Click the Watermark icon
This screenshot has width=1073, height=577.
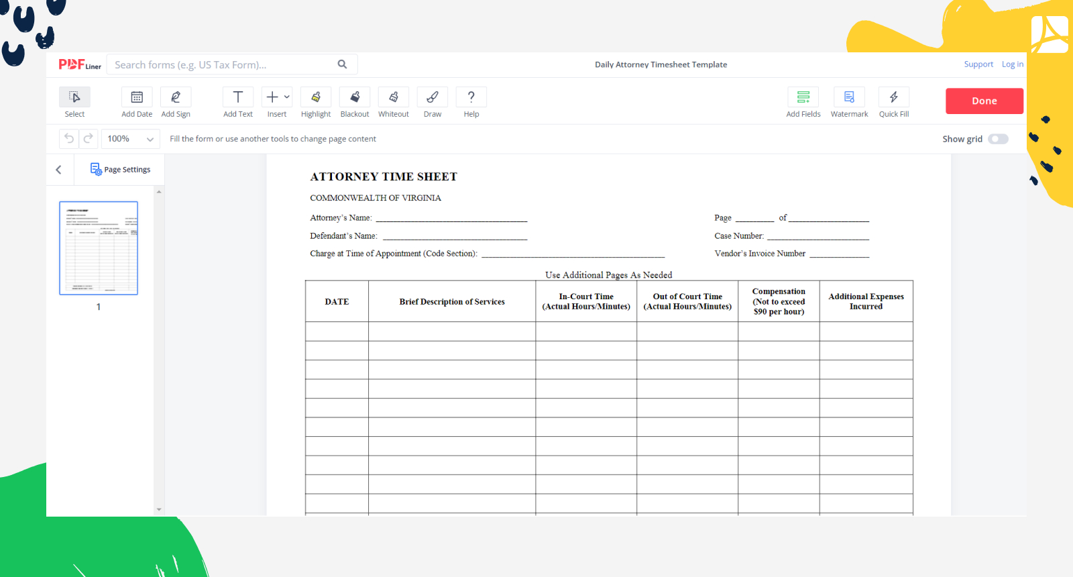[x=849, y=97]
